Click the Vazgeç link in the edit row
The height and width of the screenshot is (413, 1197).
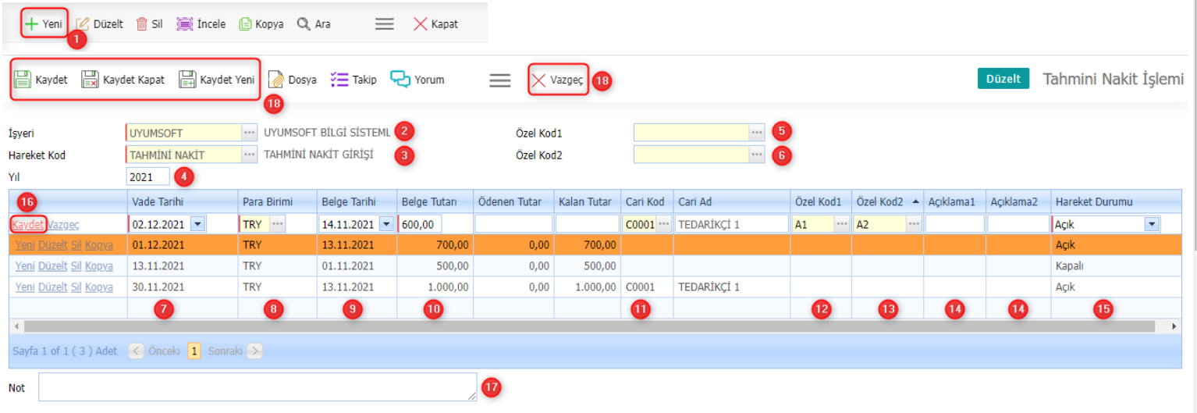63,224
